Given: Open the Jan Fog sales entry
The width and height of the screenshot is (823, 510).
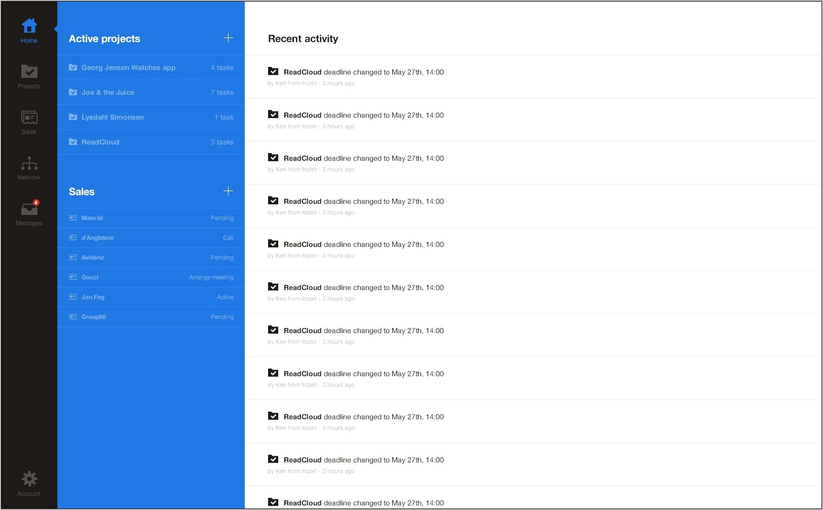Looking at the screenshot, I should 151,297.
